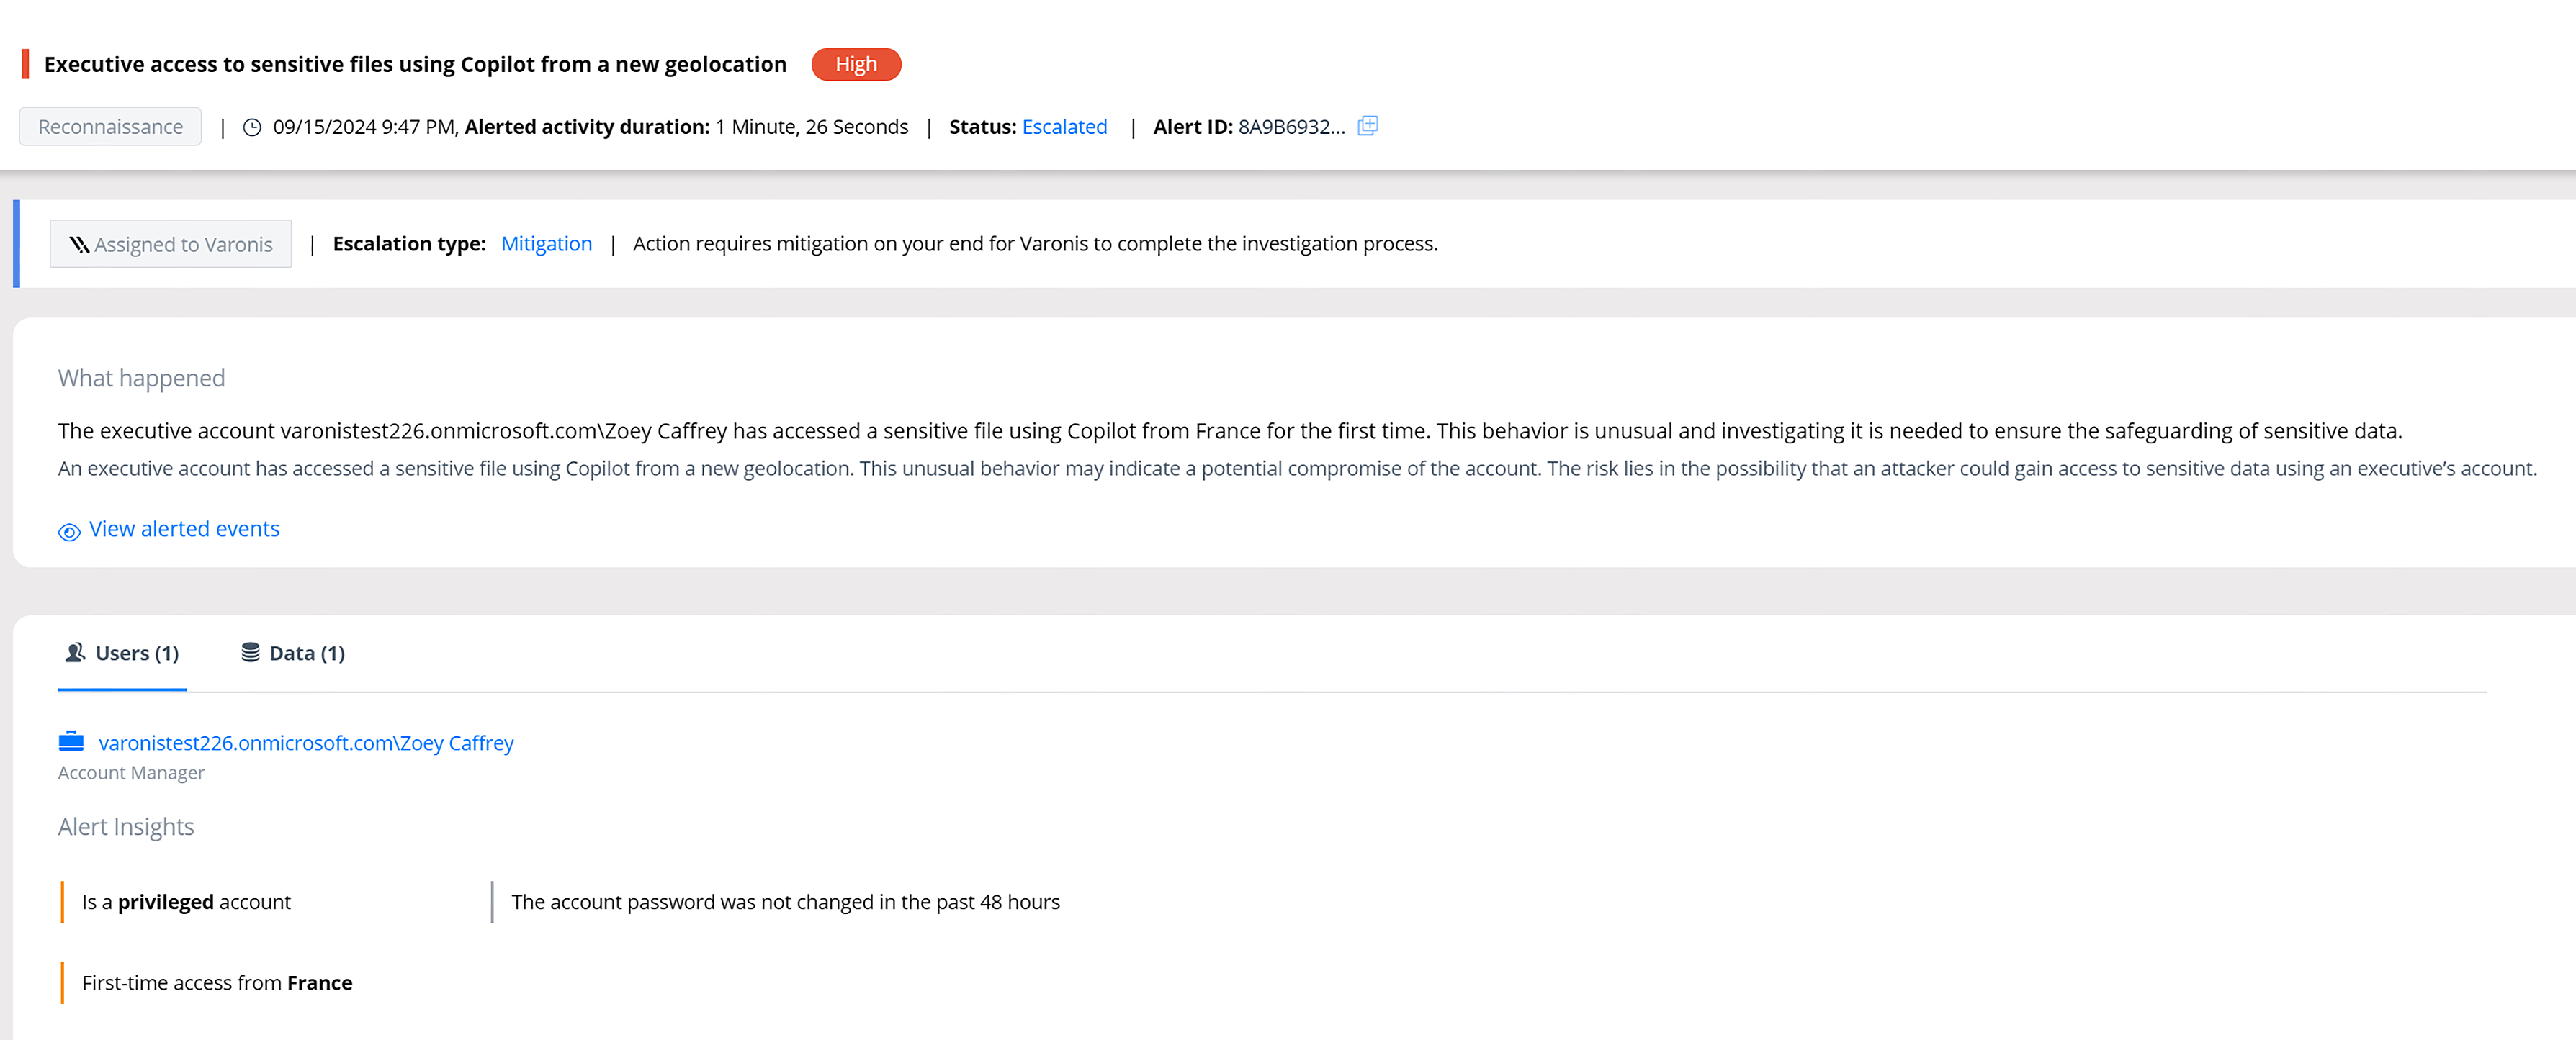The width and height of the screenshot is (2576, 1040).
Task: Click the clock icon beside the alert date
Action: pyautogui.click(x=252, y=127)
